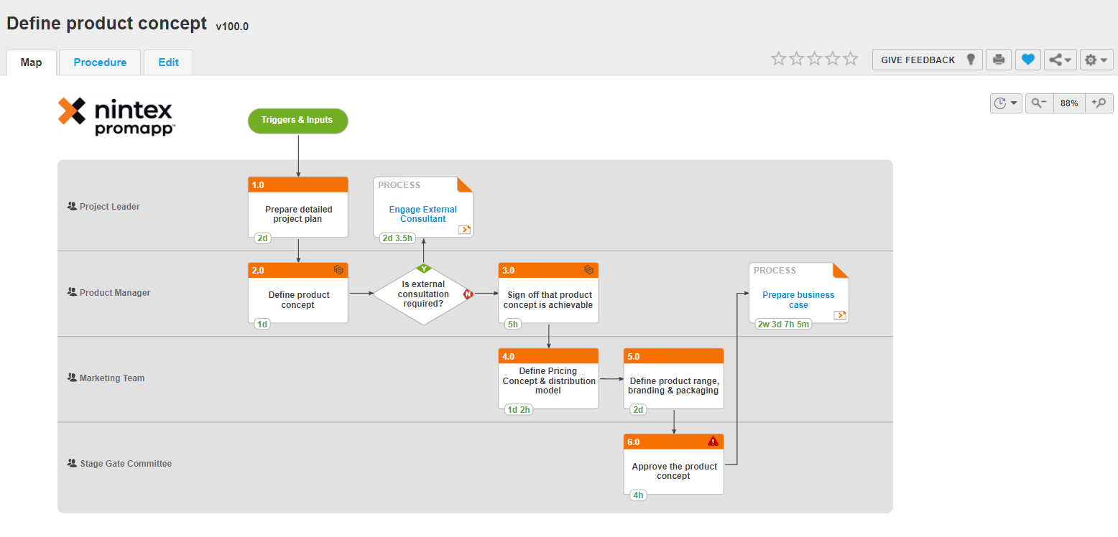The image size is (1118, 537).
Task: Click the 4h duration badge on activity 6.0
Action: click(638, 495)
